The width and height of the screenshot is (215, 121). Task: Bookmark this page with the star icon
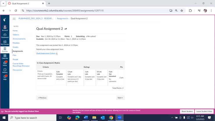coord(182,10)
